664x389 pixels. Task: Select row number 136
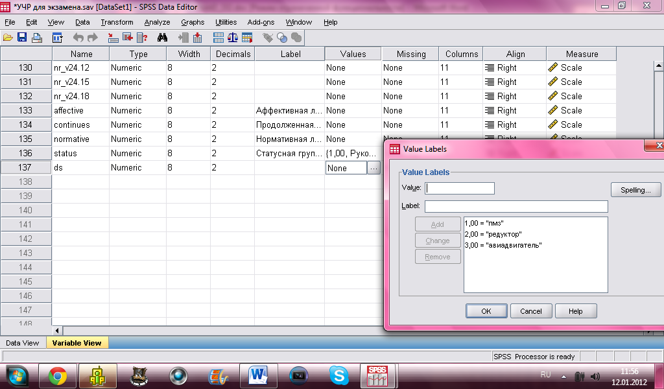click(x=26, y=153)
